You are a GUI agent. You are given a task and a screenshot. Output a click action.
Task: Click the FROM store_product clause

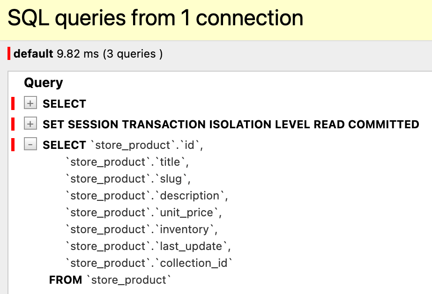click(110, 280)
